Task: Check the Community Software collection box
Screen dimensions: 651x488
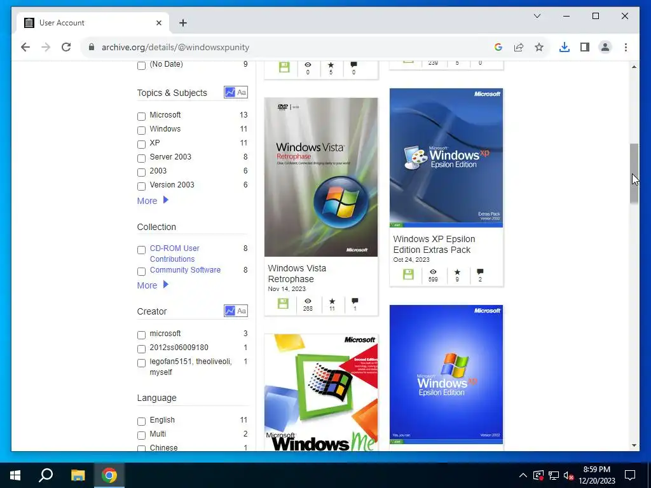Action: coord(141,271)
